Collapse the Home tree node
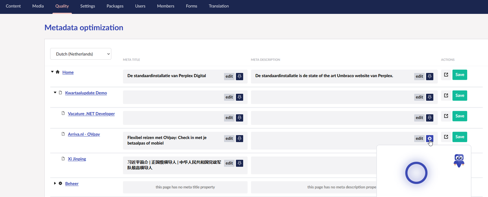This screenshot has width=488, height=197. [52, 72]
